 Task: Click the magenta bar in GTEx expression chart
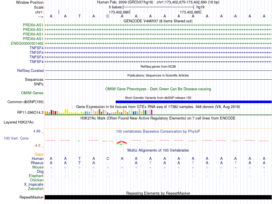[152, 112]
